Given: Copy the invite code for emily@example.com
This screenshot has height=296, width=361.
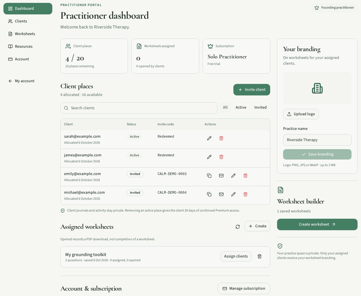Looking at the screenshot, I should click(x=209, y=176).
